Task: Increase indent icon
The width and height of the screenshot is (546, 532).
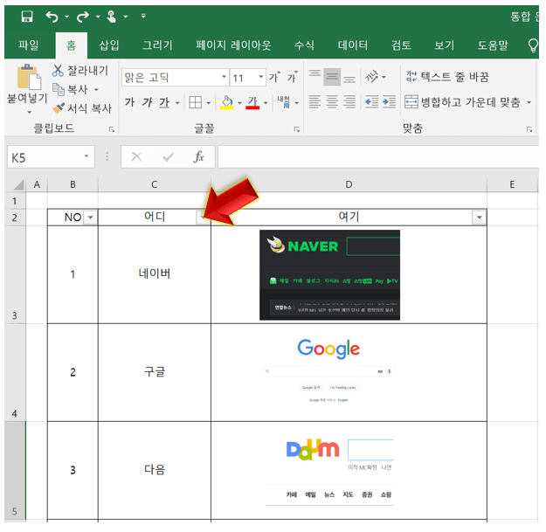Action: click(x=389, y=102)
